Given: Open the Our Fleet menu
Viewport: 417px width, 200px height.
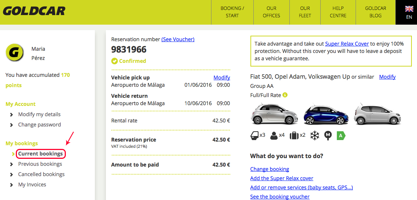Looking at the screenshot, I should (x=305, y=12).
